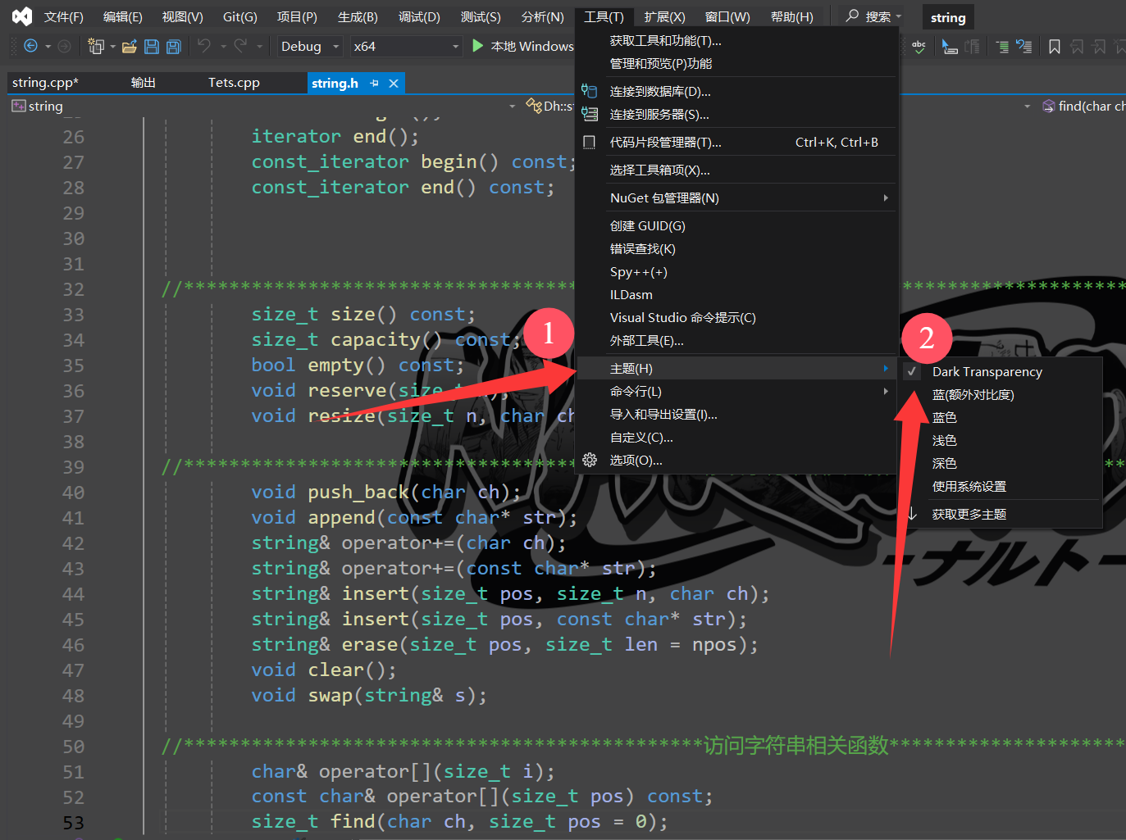1126x840 pixels.
Task: Click the undo arrow icon
Action: (204, 46)
